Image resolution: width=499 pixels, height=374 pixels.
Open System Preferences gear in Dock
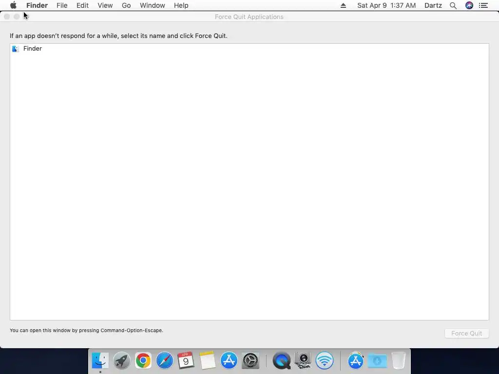click(x=250, y=361)
